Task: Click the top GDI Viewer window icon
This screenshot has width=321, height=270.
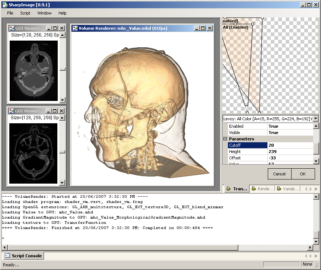Action: 12,28
